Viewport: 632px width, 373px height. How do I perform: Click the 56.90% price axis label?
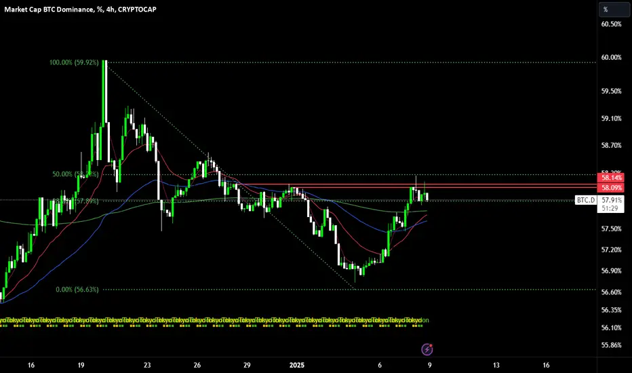point(611,271)
